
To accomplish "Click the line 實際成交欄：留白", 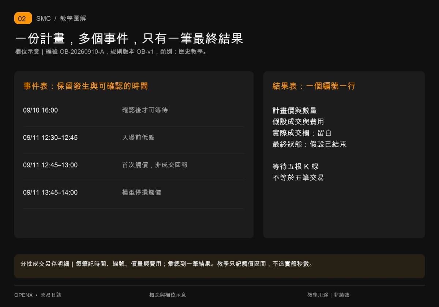I will pos(302,133).
